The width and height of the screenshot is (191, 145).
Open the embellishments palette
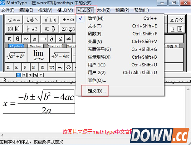click(50, 20)
